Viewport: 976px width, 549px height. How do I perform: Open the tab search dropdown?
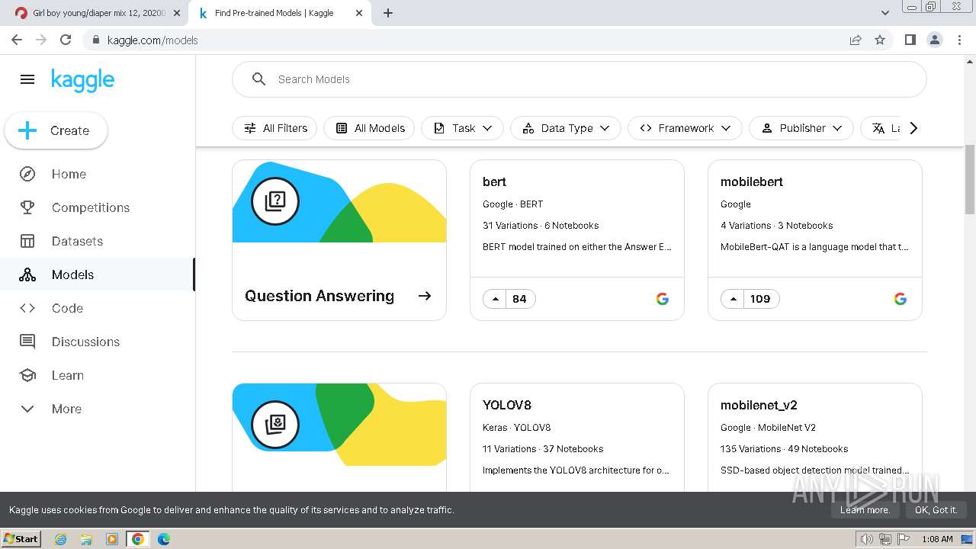[x=885, y=13]
